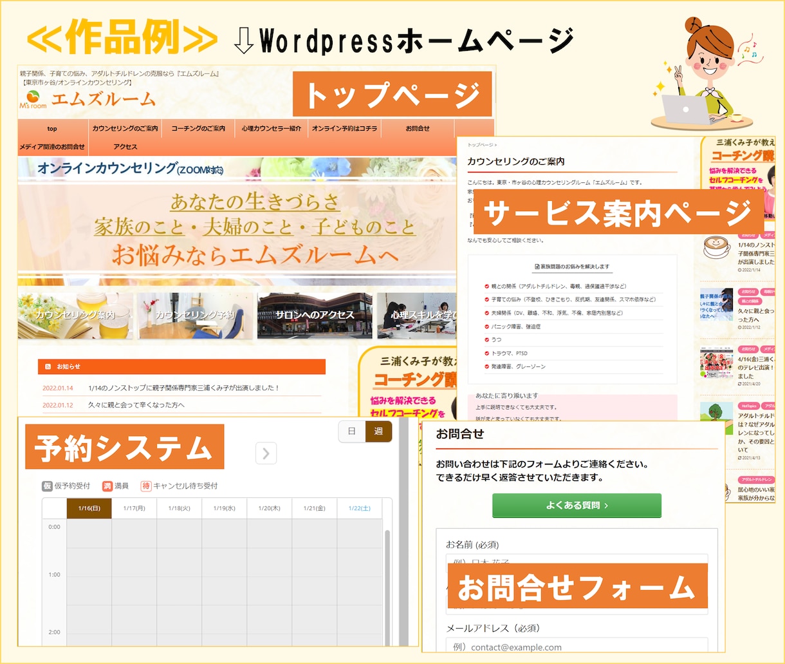
Task: Open アクセス menu item
Action: [x=125, y=147]
